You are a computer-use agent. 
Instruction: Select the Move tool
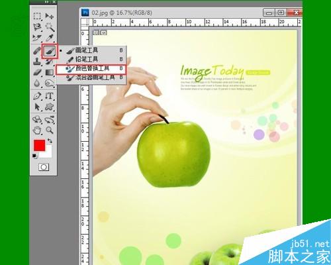(x=50, y=16)
